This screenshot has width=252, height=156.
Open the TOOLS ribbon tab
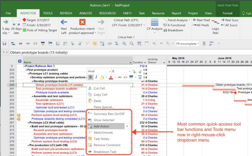[x=48, y=13]
